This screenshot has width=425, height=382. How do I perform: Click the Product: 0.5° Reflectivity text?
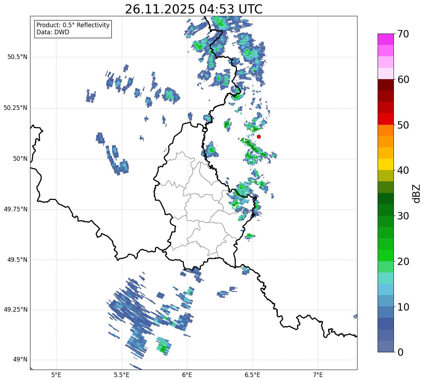[x=73, y=25]
